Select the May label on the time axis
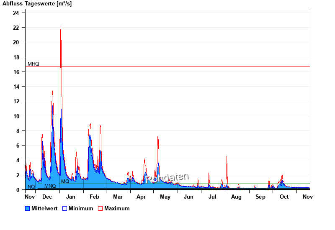This screenshot has height=230, width=335. point(165,197)
